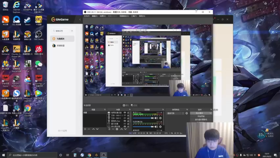The height and width of the screenshot is (158, 280).
Task: Pop out the Scene Transitions dock panel
Action: coord(187,110)
